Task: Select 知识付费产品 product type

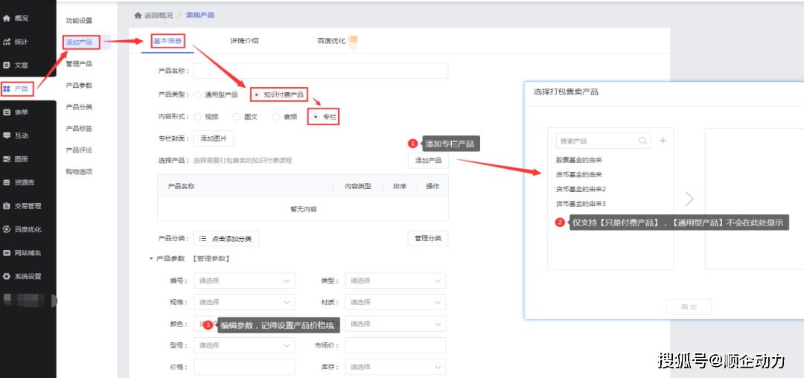Action: coord(257,94)
